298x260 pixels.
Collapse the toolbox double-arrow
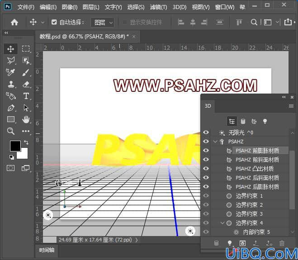[x=6, y=33]
